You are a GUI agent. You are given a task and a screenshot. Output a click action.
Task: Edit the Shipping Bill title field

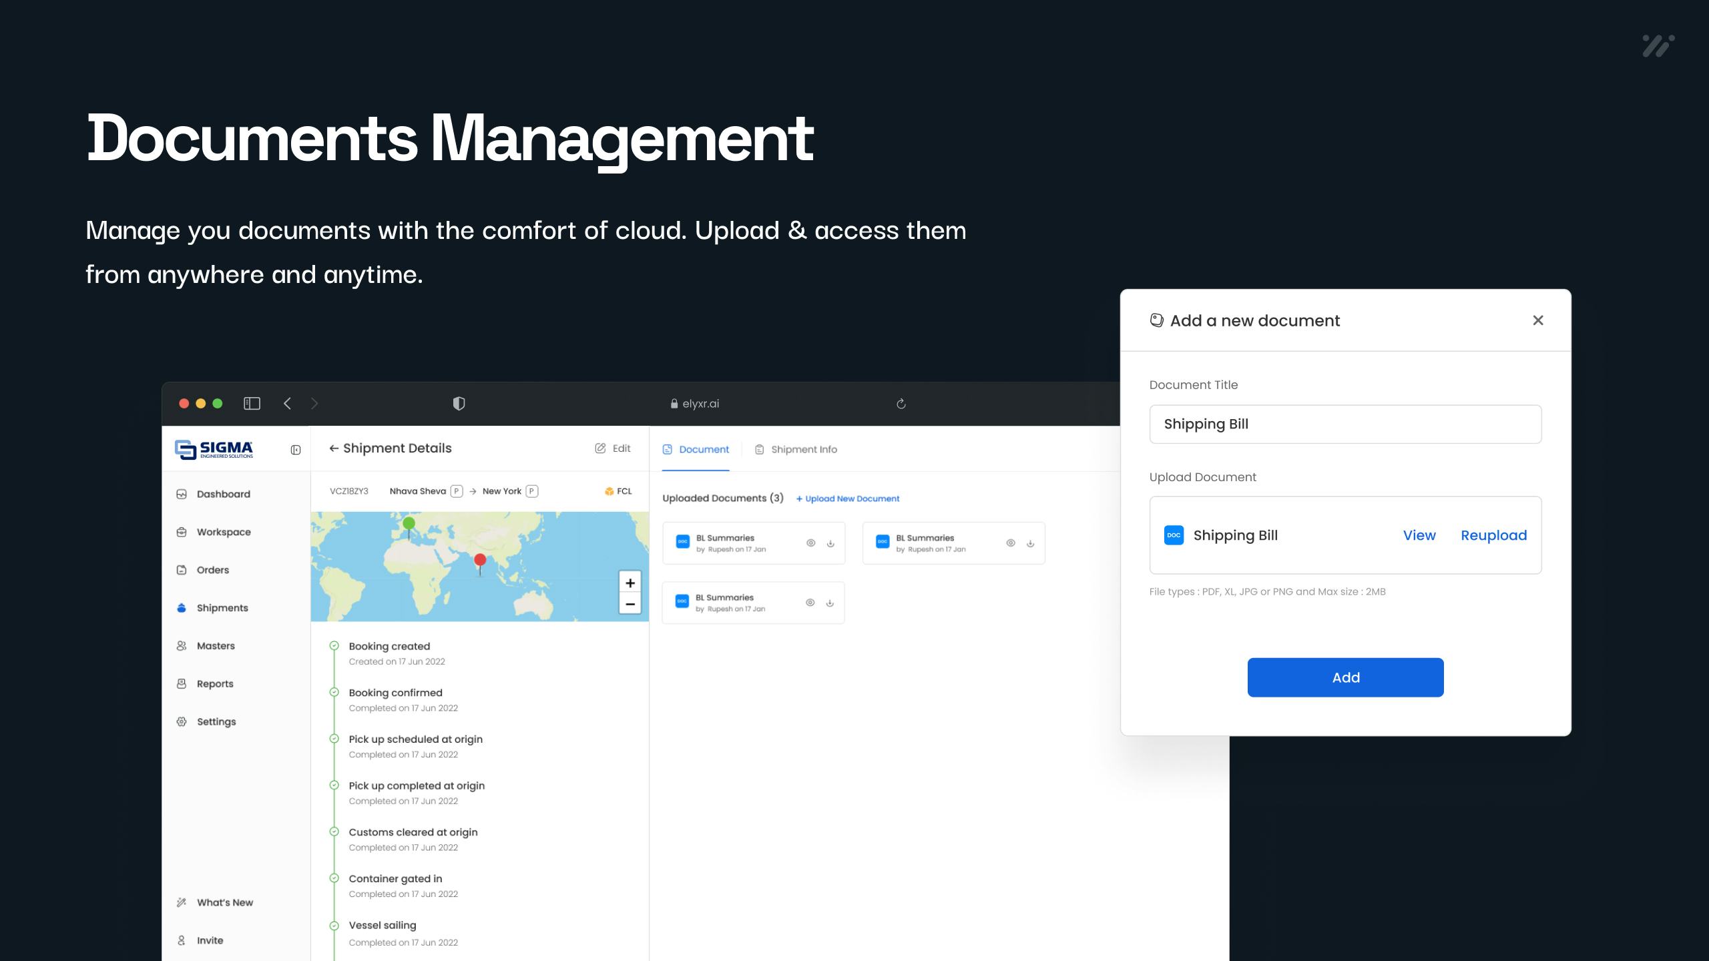1345,424
